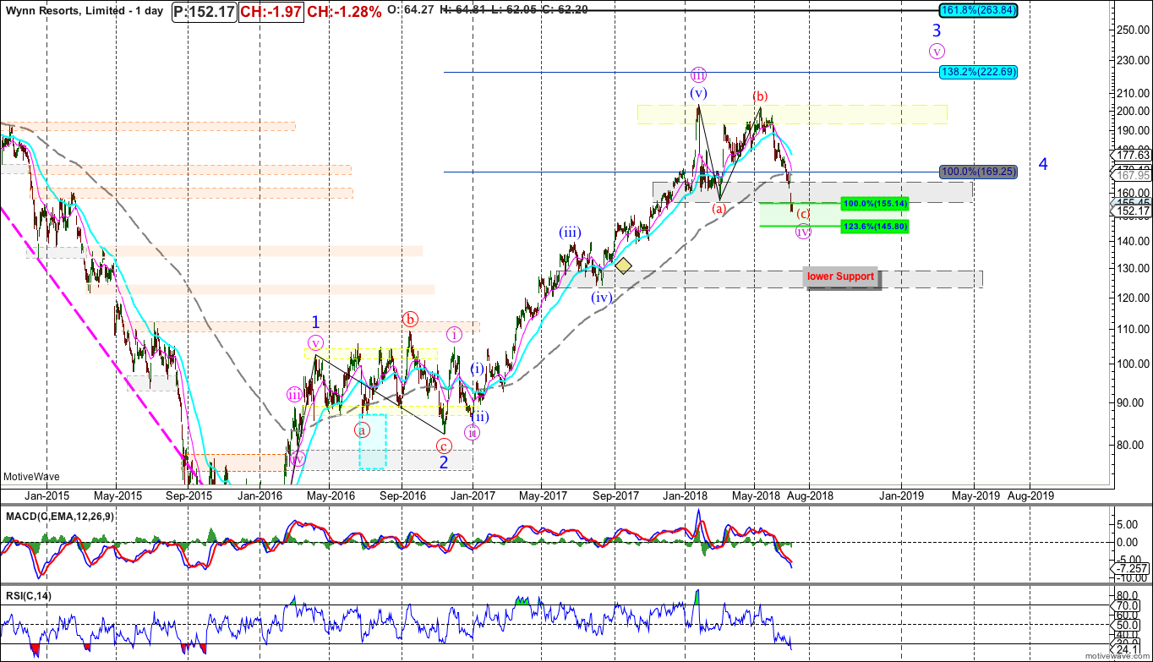Select the blue (i) wave label
The image size is (1153, 662).
pos(478,369)
